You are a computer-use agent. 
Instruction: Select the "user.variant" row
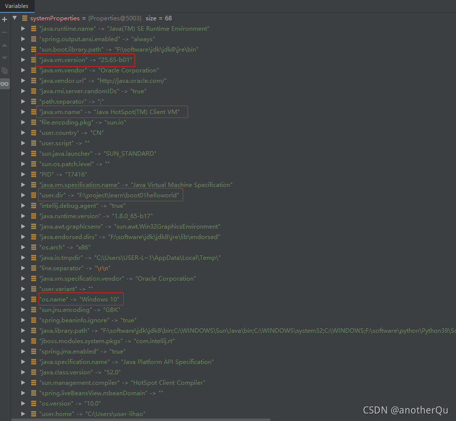[x=66, y=289]
